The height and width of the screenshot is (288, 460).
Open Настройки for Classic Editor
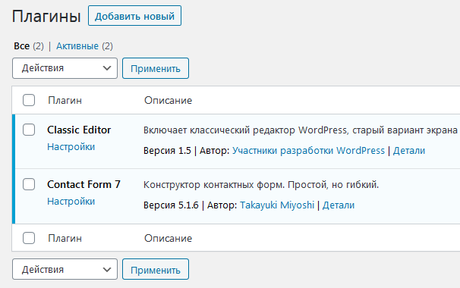point(71,147)
